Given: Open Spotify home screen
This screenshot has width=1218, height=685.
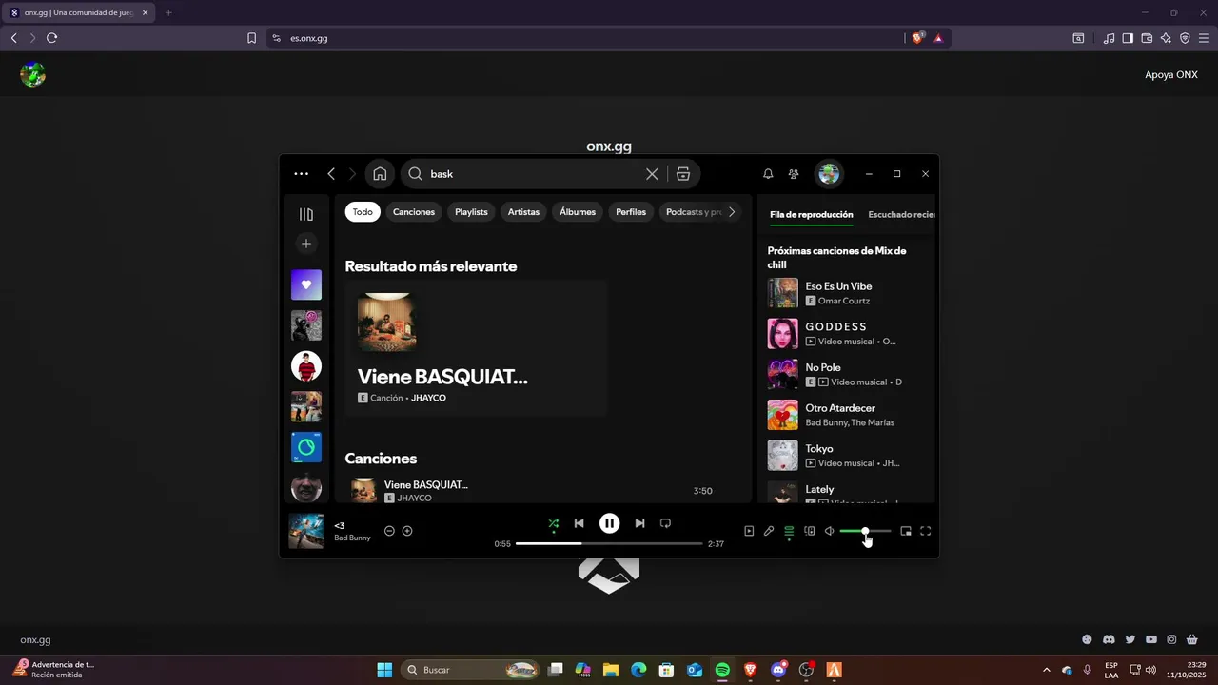Looking at the screenshot, I should point(380,174).
